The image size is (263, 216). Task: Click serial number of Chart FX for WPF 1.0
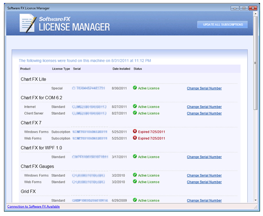click(x=90, y=157)
